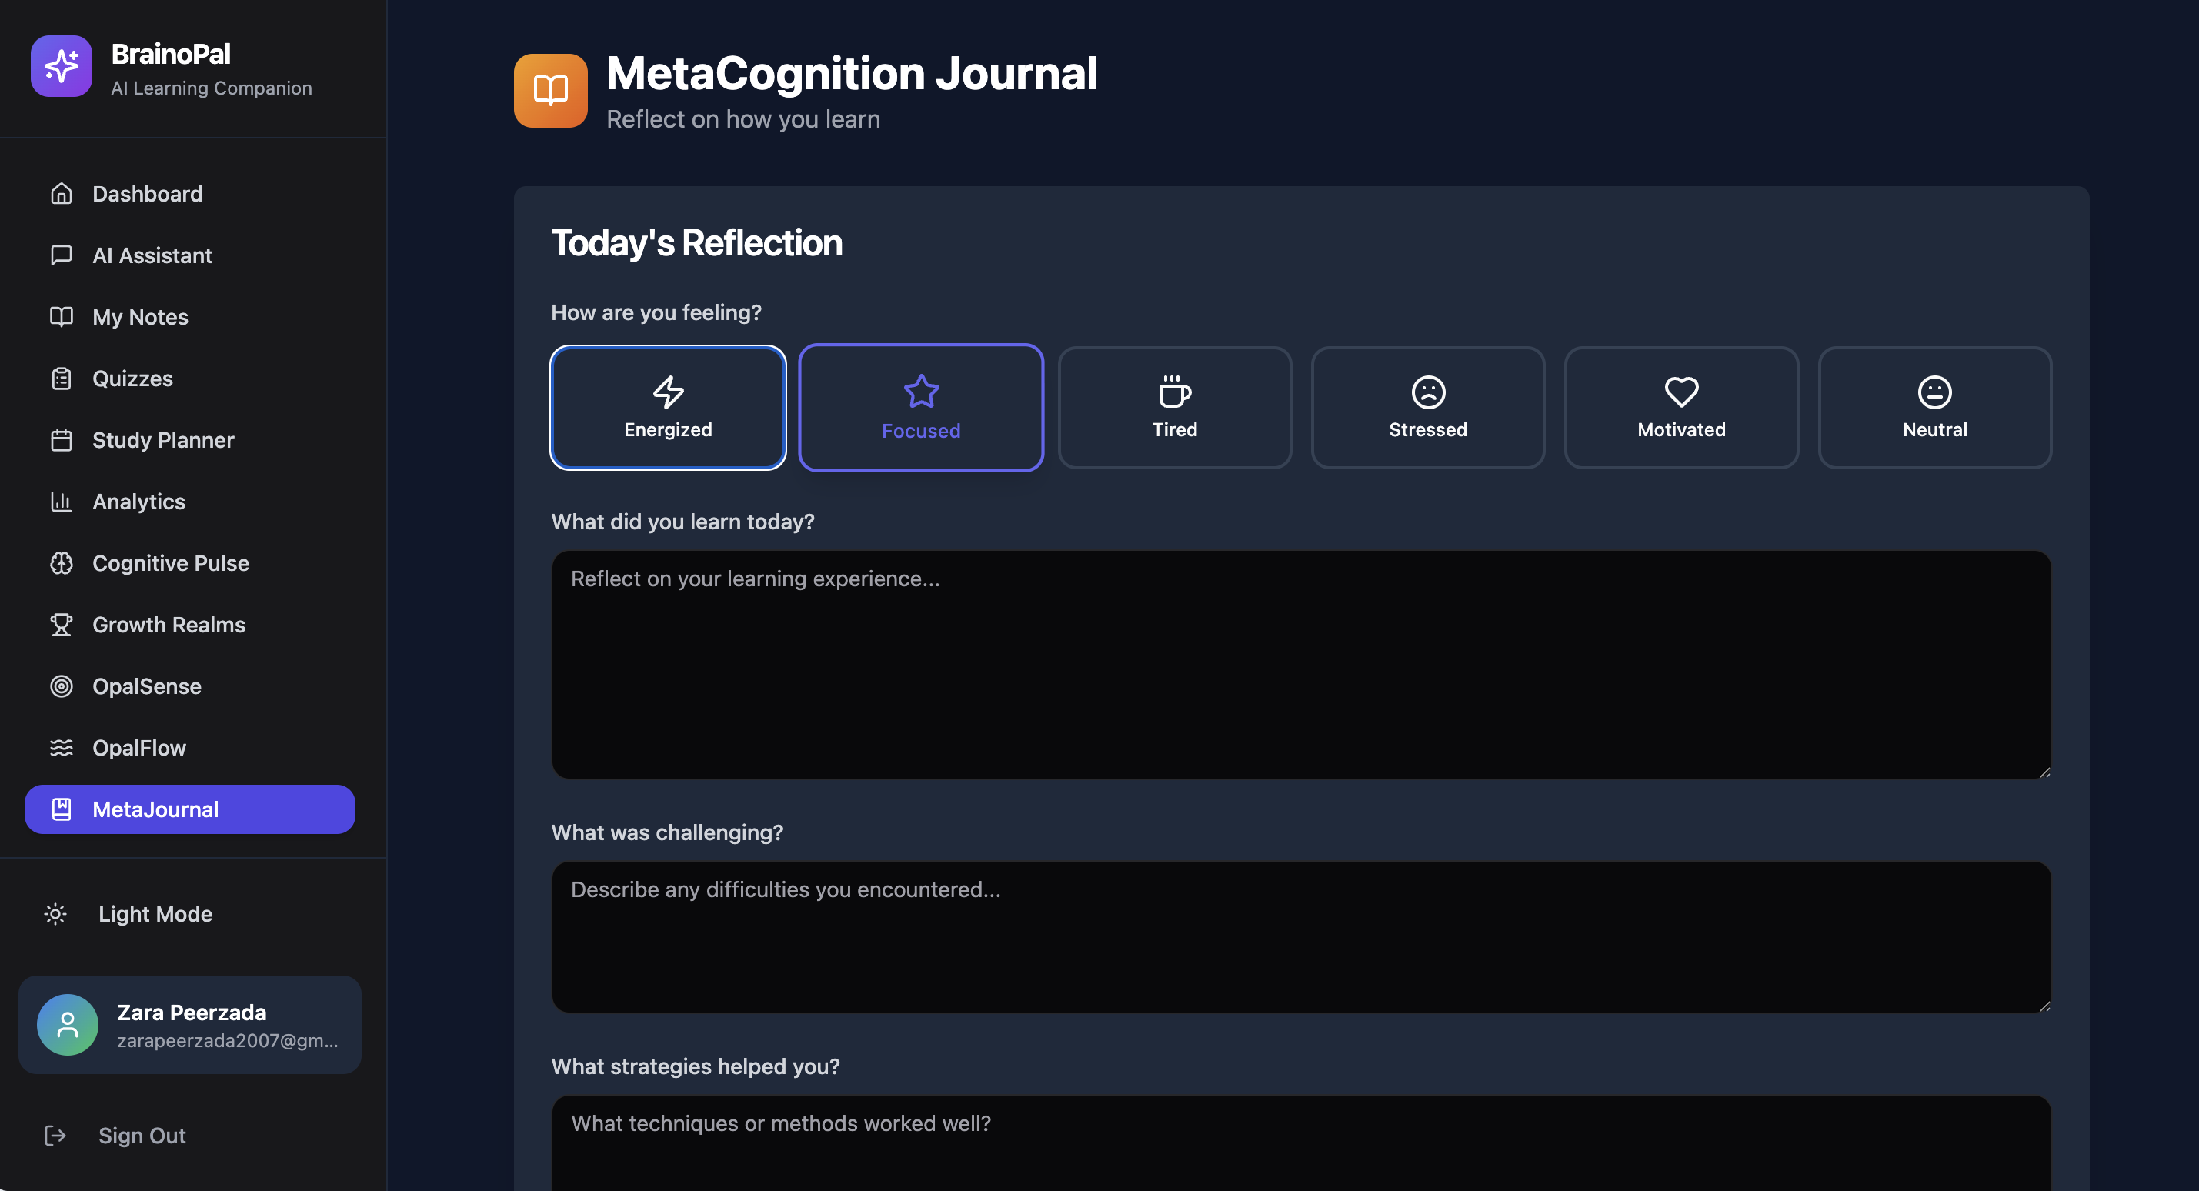
Task: Go to the Study Planner section
Action: click(162, 439)
